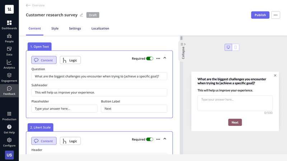Image resolution: width=287 pixels, height=161 pixels.
Task: Open the Production environment switcher
Action: [x=9, y=116]
